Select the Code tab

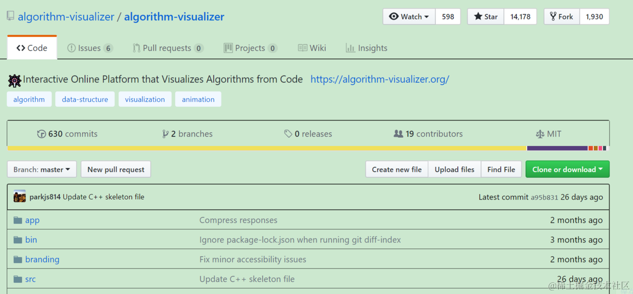(32, 48)
